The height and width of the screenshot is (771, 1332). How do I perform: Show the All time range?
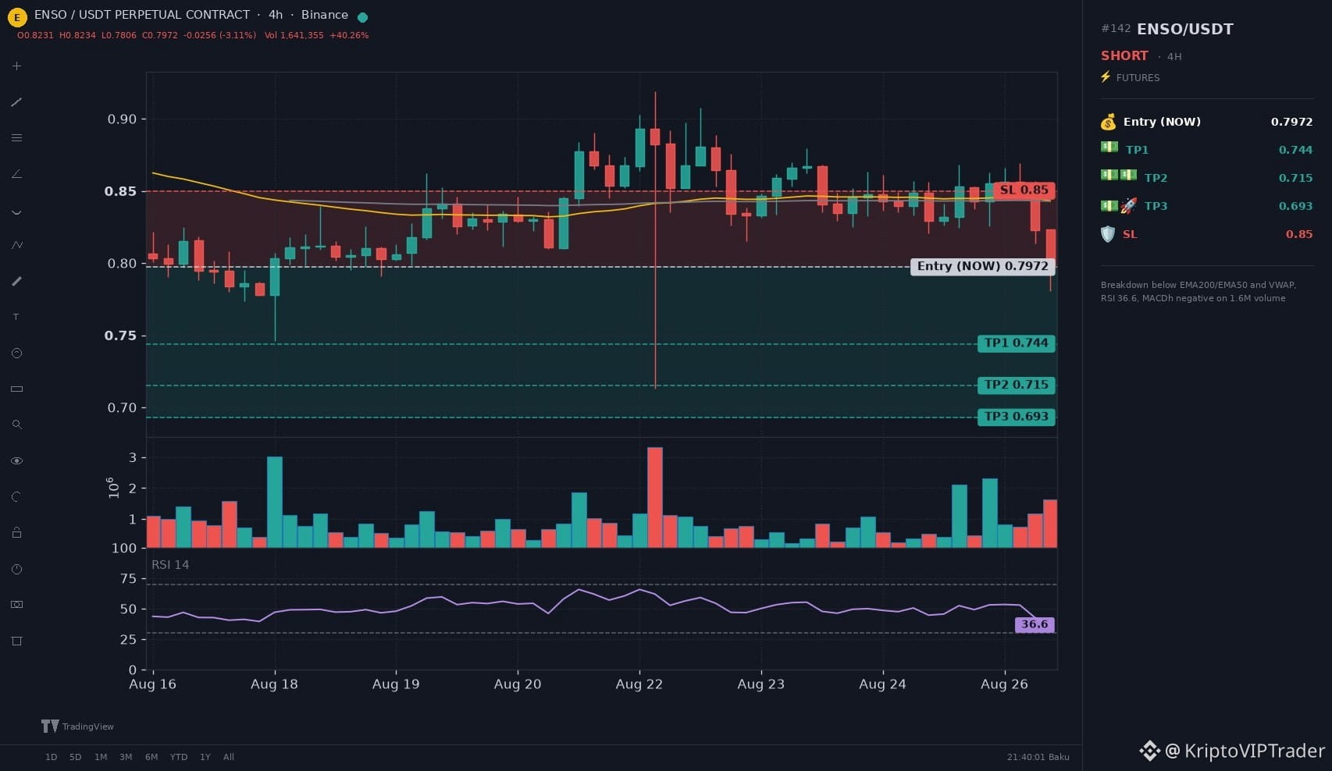pos(229,757)
